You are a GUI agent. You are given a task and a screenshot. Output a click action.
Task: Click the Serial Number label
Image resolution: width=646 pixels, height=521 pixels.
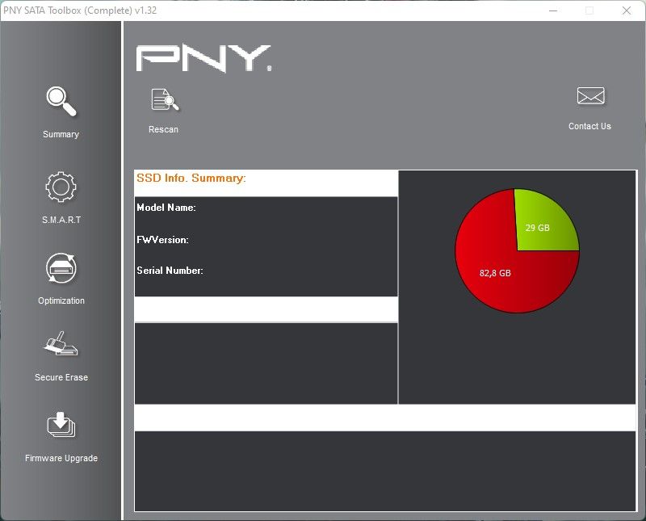coord(170,271)
